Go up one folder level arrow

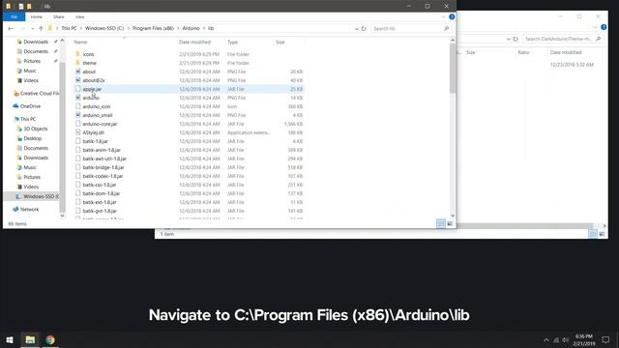pos(41,28)
